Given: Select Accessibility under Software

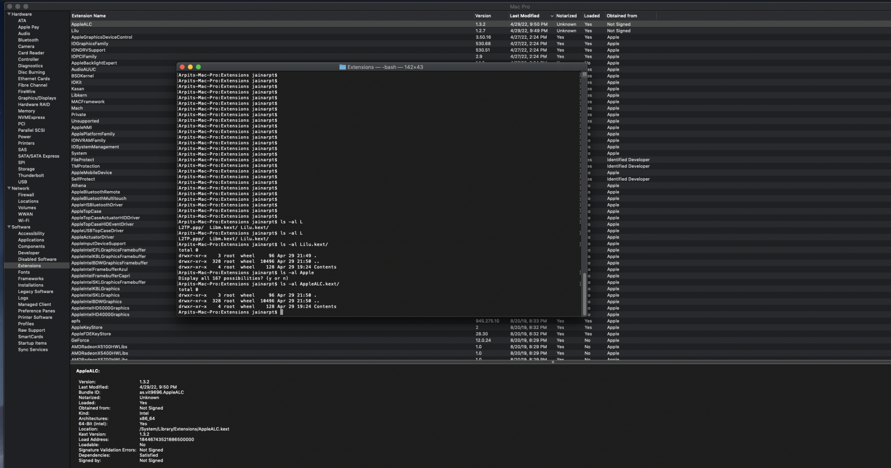Looking at the screenshot, I should tap(31, 234).
